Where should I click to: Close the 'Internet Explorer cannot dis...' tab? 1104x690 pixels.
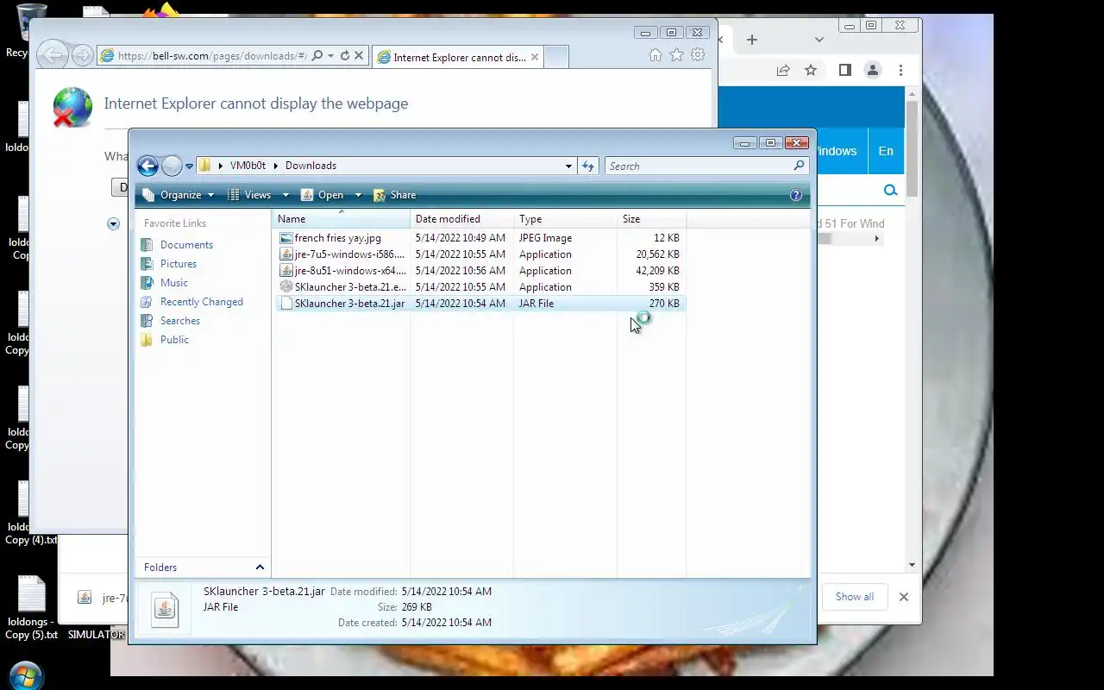535,57
